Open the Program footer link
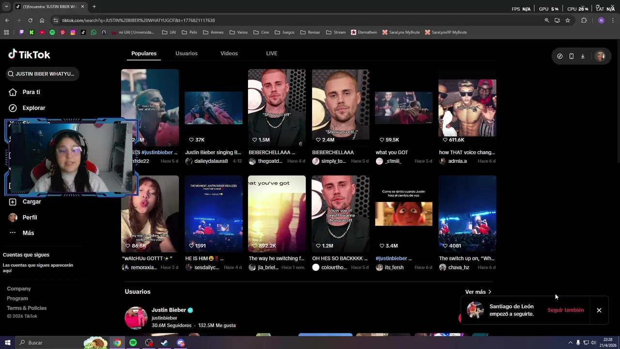This screenshot has height=349, width=620. click(x=17, y=299)
